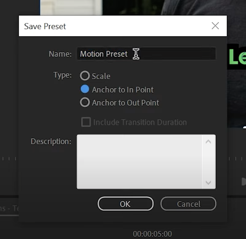246x239 pixels.
Task: Click the Motion Preset name text
Action: coord(103,54)
